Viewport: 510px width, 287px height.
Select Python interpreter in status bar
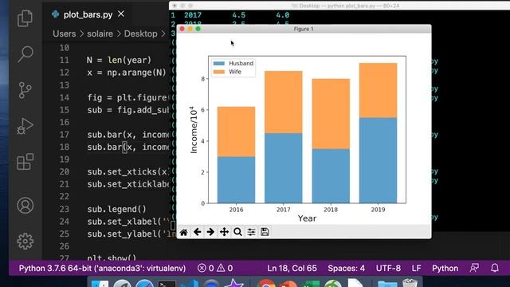tap(102, 268)
